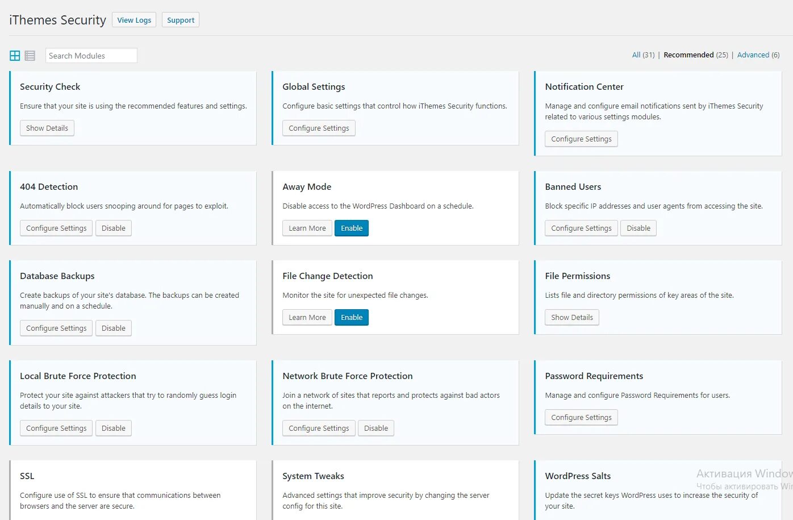Click the 'Monitor the site for unexpected file changes' description

click(x=355, y=296)
